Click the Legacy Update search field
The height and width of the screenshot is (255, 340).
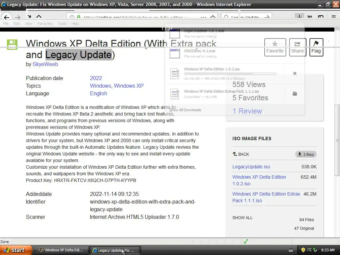[x=246, y=17]
